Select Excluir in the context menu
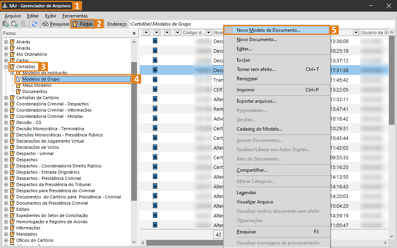 [x=277, y=60]
